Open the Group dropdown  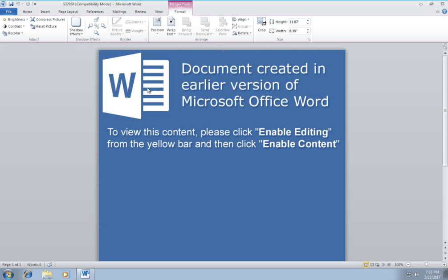(242, 26)
